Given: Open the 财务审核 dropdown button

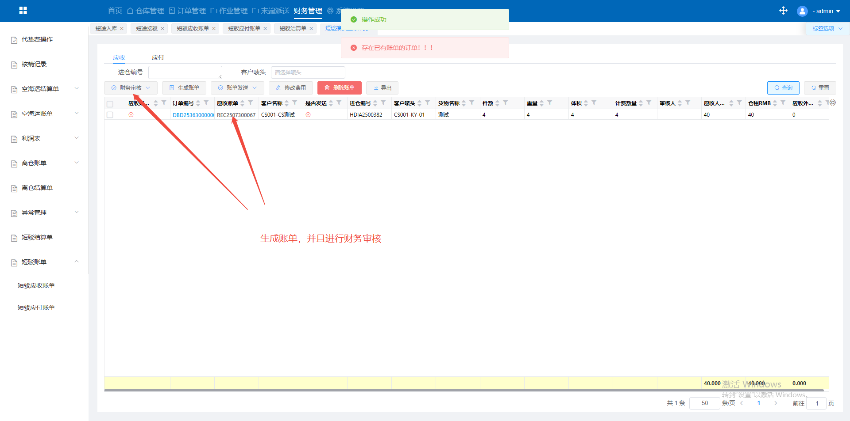Looking at the screenshot, I should tap(131, 88).
